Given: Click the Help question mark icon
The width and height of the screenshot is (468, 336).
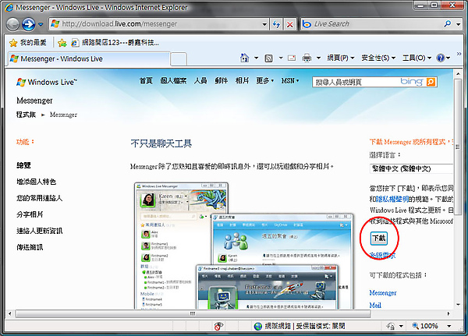Looking at the screenshot, I should click(x=441, y=58).
